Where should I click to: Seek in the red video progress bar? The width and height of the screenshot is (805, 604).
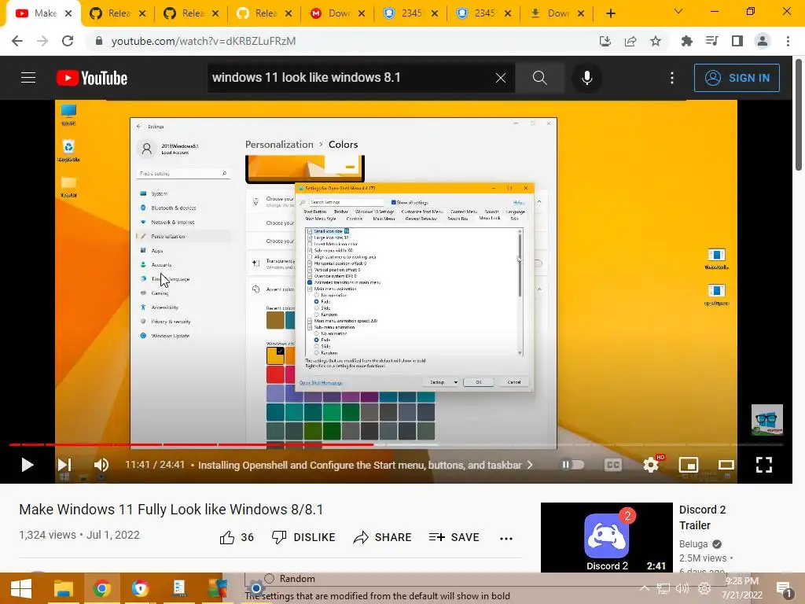click(x=191, y=444)
